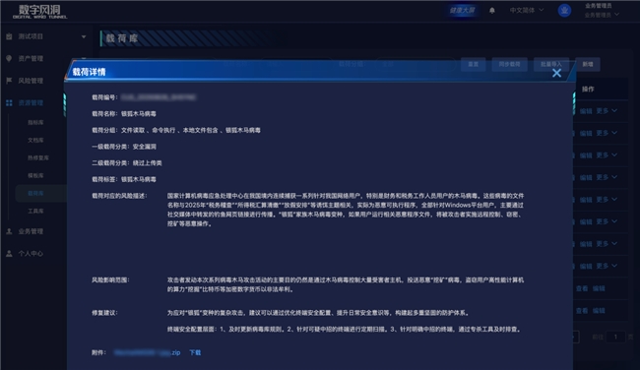
Task: Click the 下载 attachment link
Action: [195, 352]
